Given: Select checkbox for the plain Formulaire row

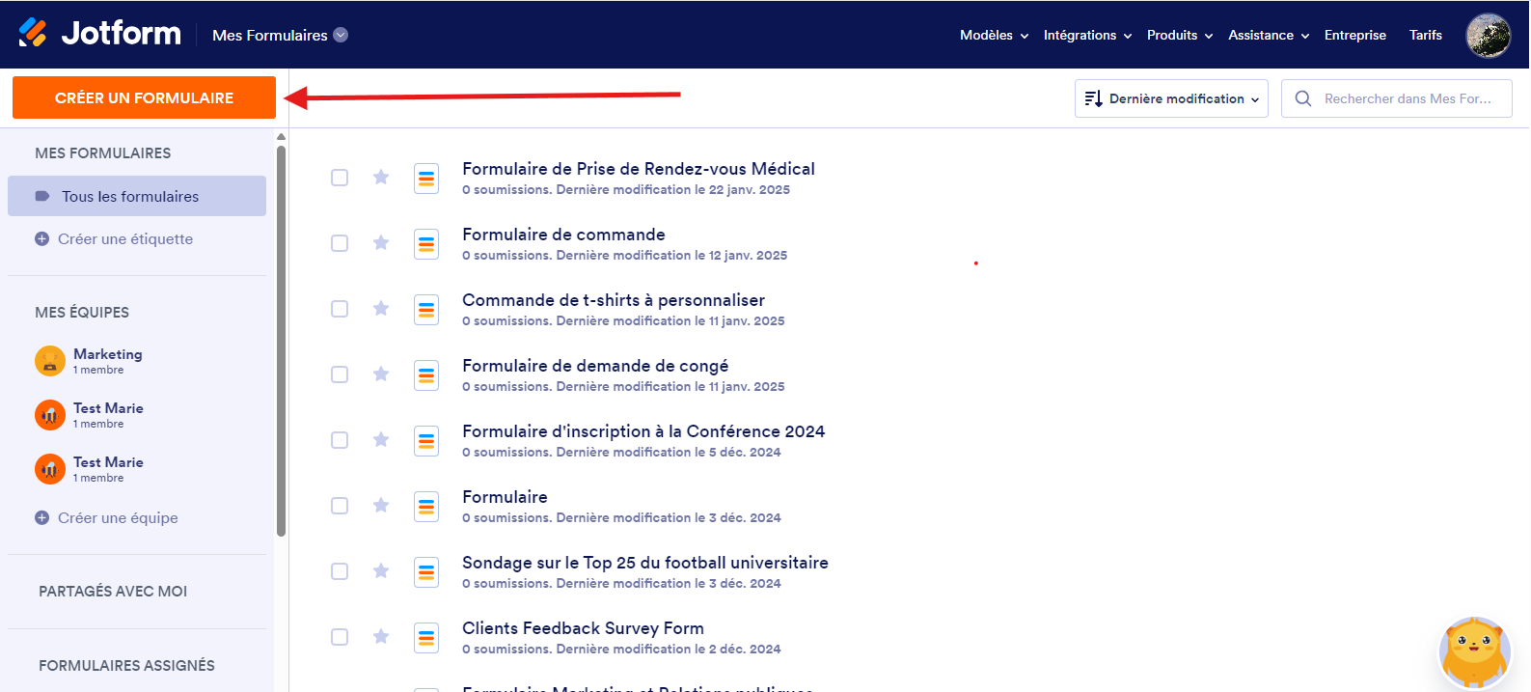Looking at the screenshot, I should tap(340, 506).
